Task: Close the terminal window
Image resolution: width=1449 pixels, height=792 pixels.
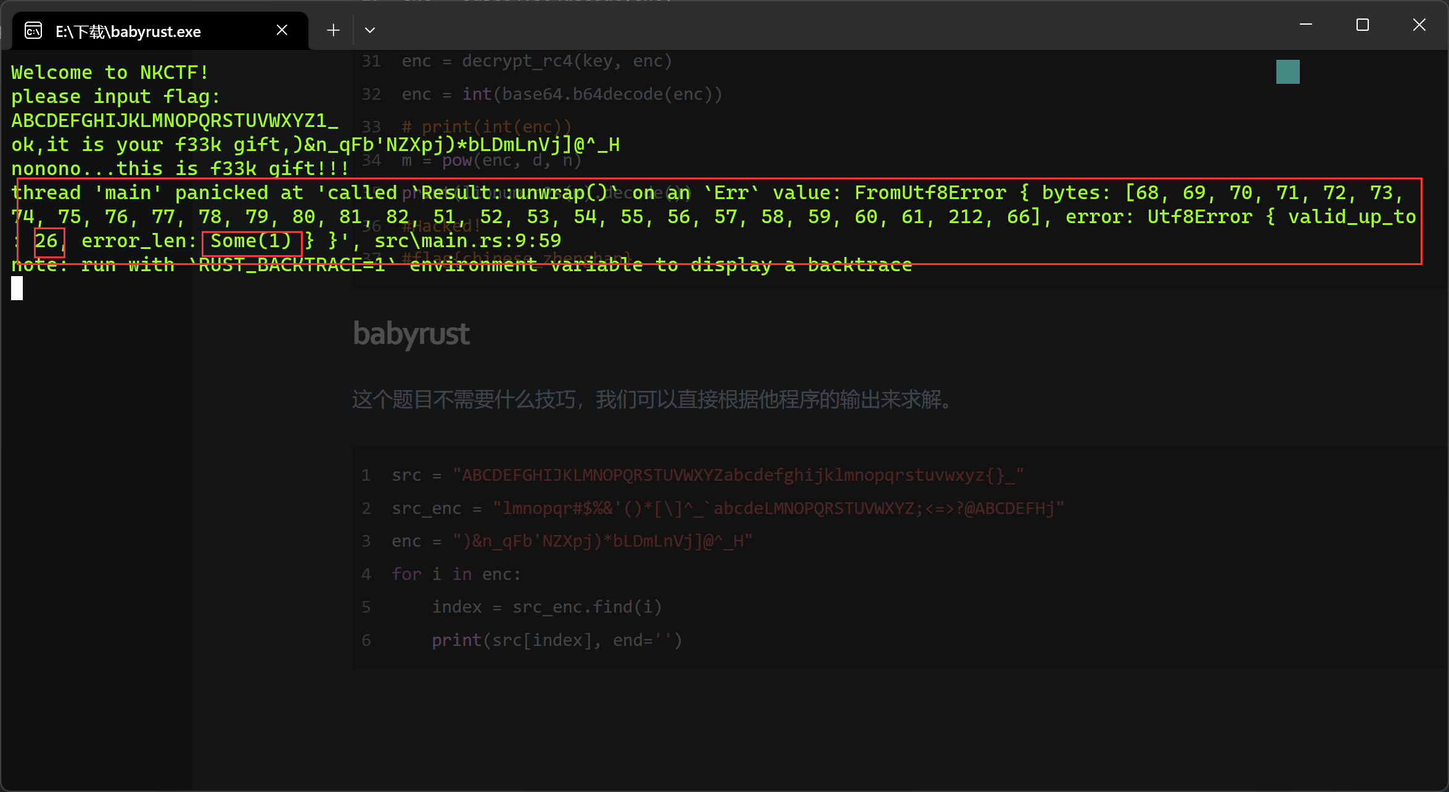Action: click(1419, 25)
